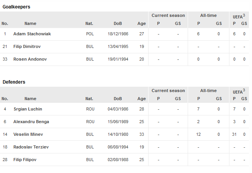Click Goalkeepers Current season header

[x=168, y=16]
